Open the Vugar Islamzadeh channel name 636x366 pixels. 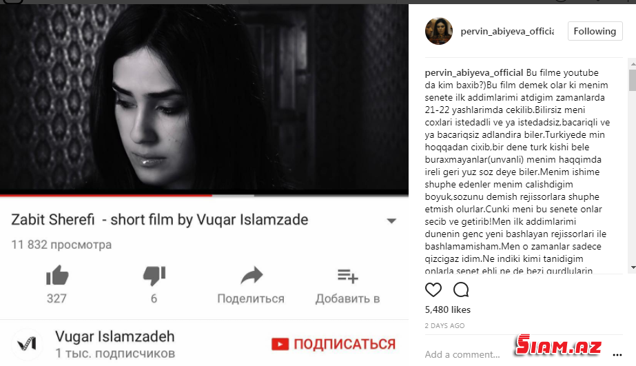115,336
